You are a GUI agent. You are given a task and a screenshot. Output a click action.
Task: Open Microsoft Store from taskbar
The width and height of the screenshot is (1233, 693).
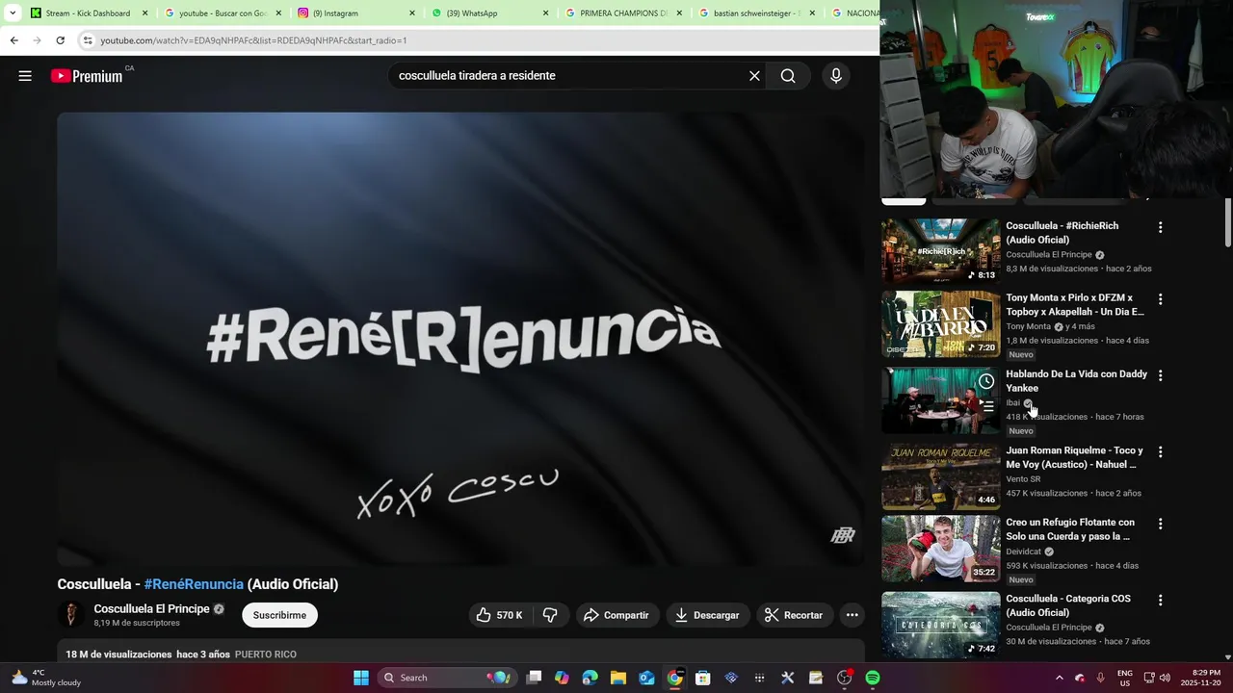[x=703, y=678]
